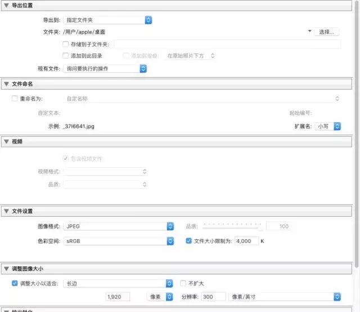Open the 导出到 指定文件夹 dropdown
Screen dimensions: 360x312
[x=107, y=20]
